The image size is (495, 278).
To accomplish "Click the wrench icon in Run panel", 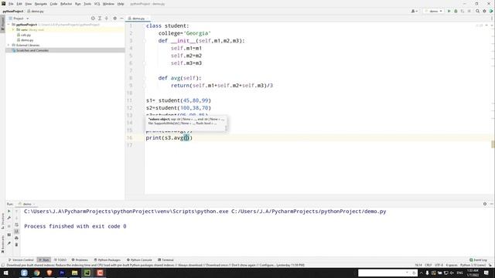I will pos(9,218).
